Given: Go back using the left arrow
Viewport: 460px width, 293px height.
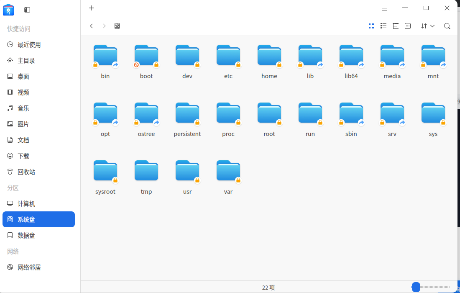Looking at the screenshot, I should pyautogui.click(x=92, y=26).
